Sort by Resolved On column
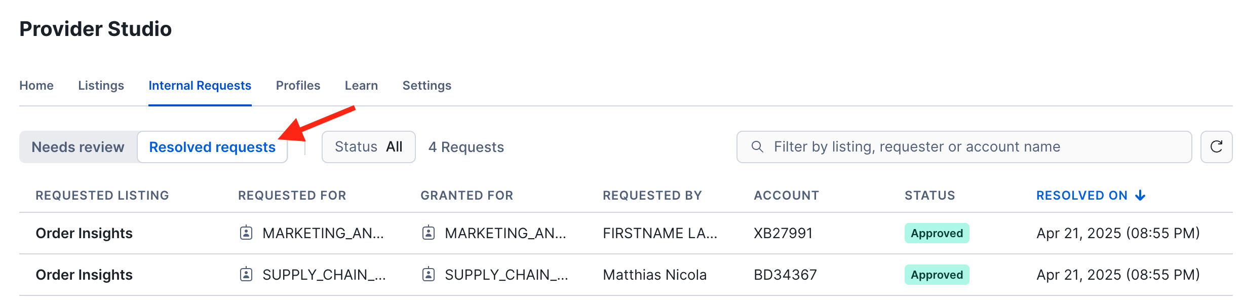1242x301 pixels. 1081,196
